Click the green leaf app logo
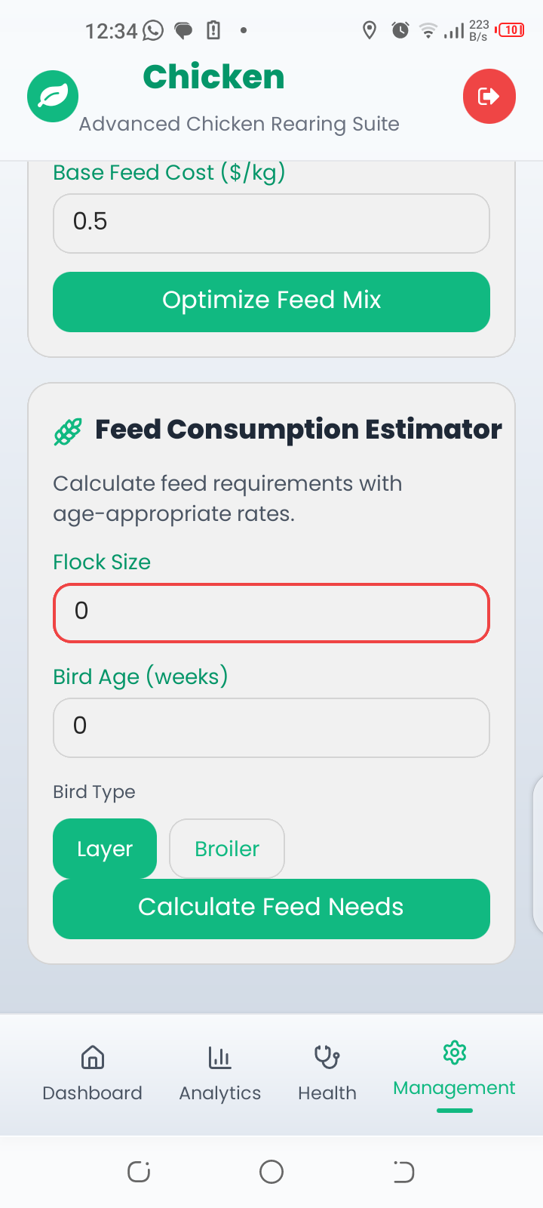Screen dimensions: 543x1208 point(53,96)
